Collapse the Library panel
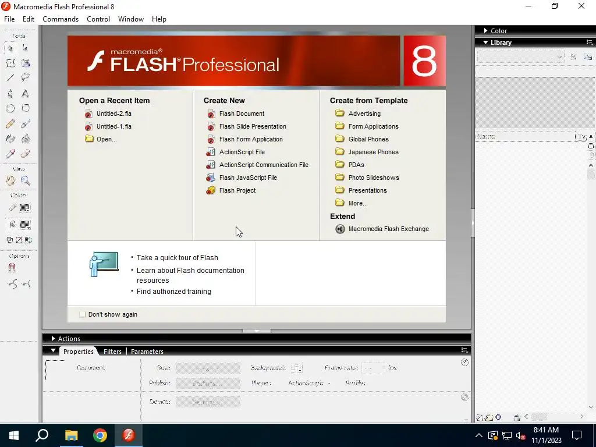This screenshot has width=596, height=447. [x=486, y=42]
